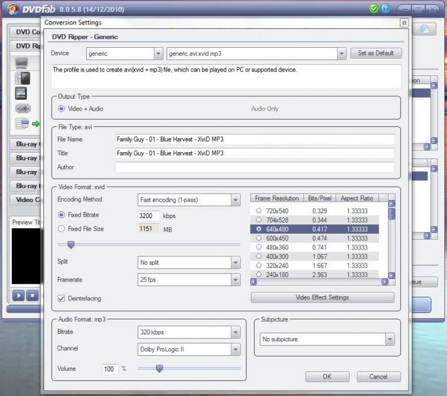Open Video Effect Settings
447x396 pixels.
[x=323, y=297]
